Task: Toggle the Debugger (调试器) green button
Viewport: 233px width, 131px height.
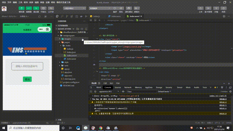Action: coord(36,8)
